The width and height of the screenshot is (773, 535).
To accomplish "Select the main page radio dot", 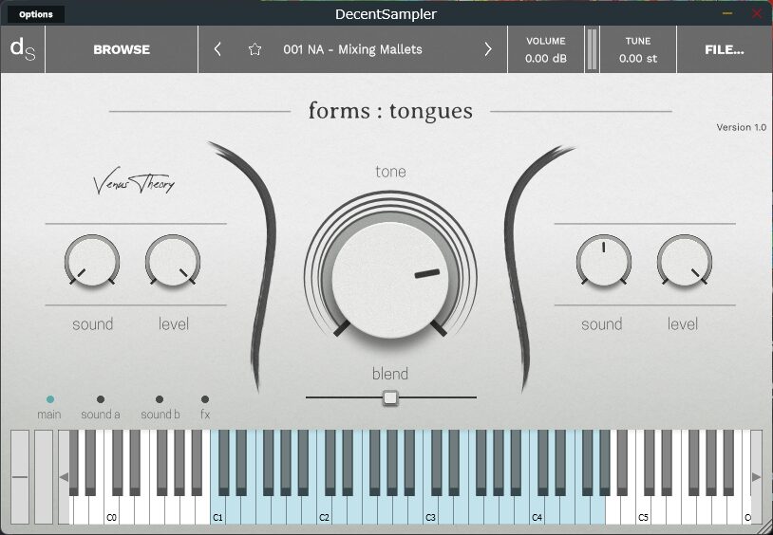I will [50, 399].
